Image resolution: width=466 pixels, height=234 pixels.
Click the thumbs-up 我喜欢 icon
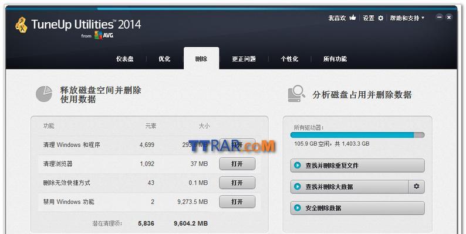353,18
